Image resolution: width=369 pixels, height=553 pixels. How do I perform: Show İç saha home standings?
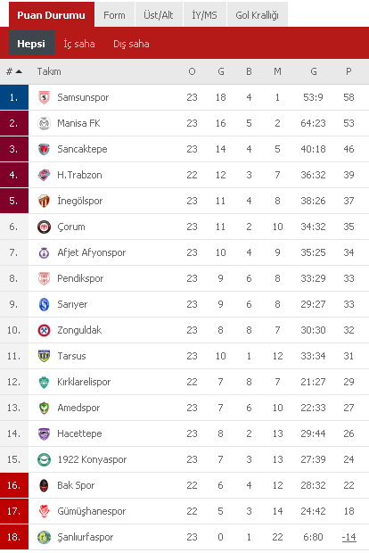(79, 44)
